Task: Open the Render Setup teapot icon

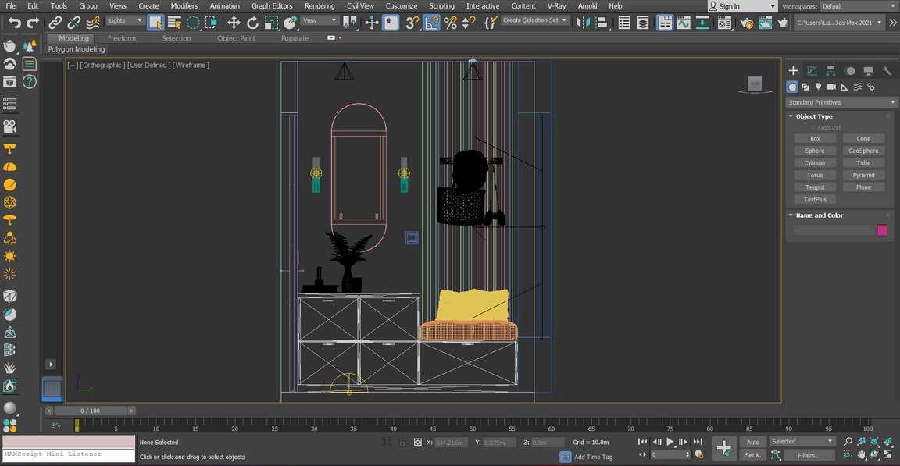Action: pos(746,23)
